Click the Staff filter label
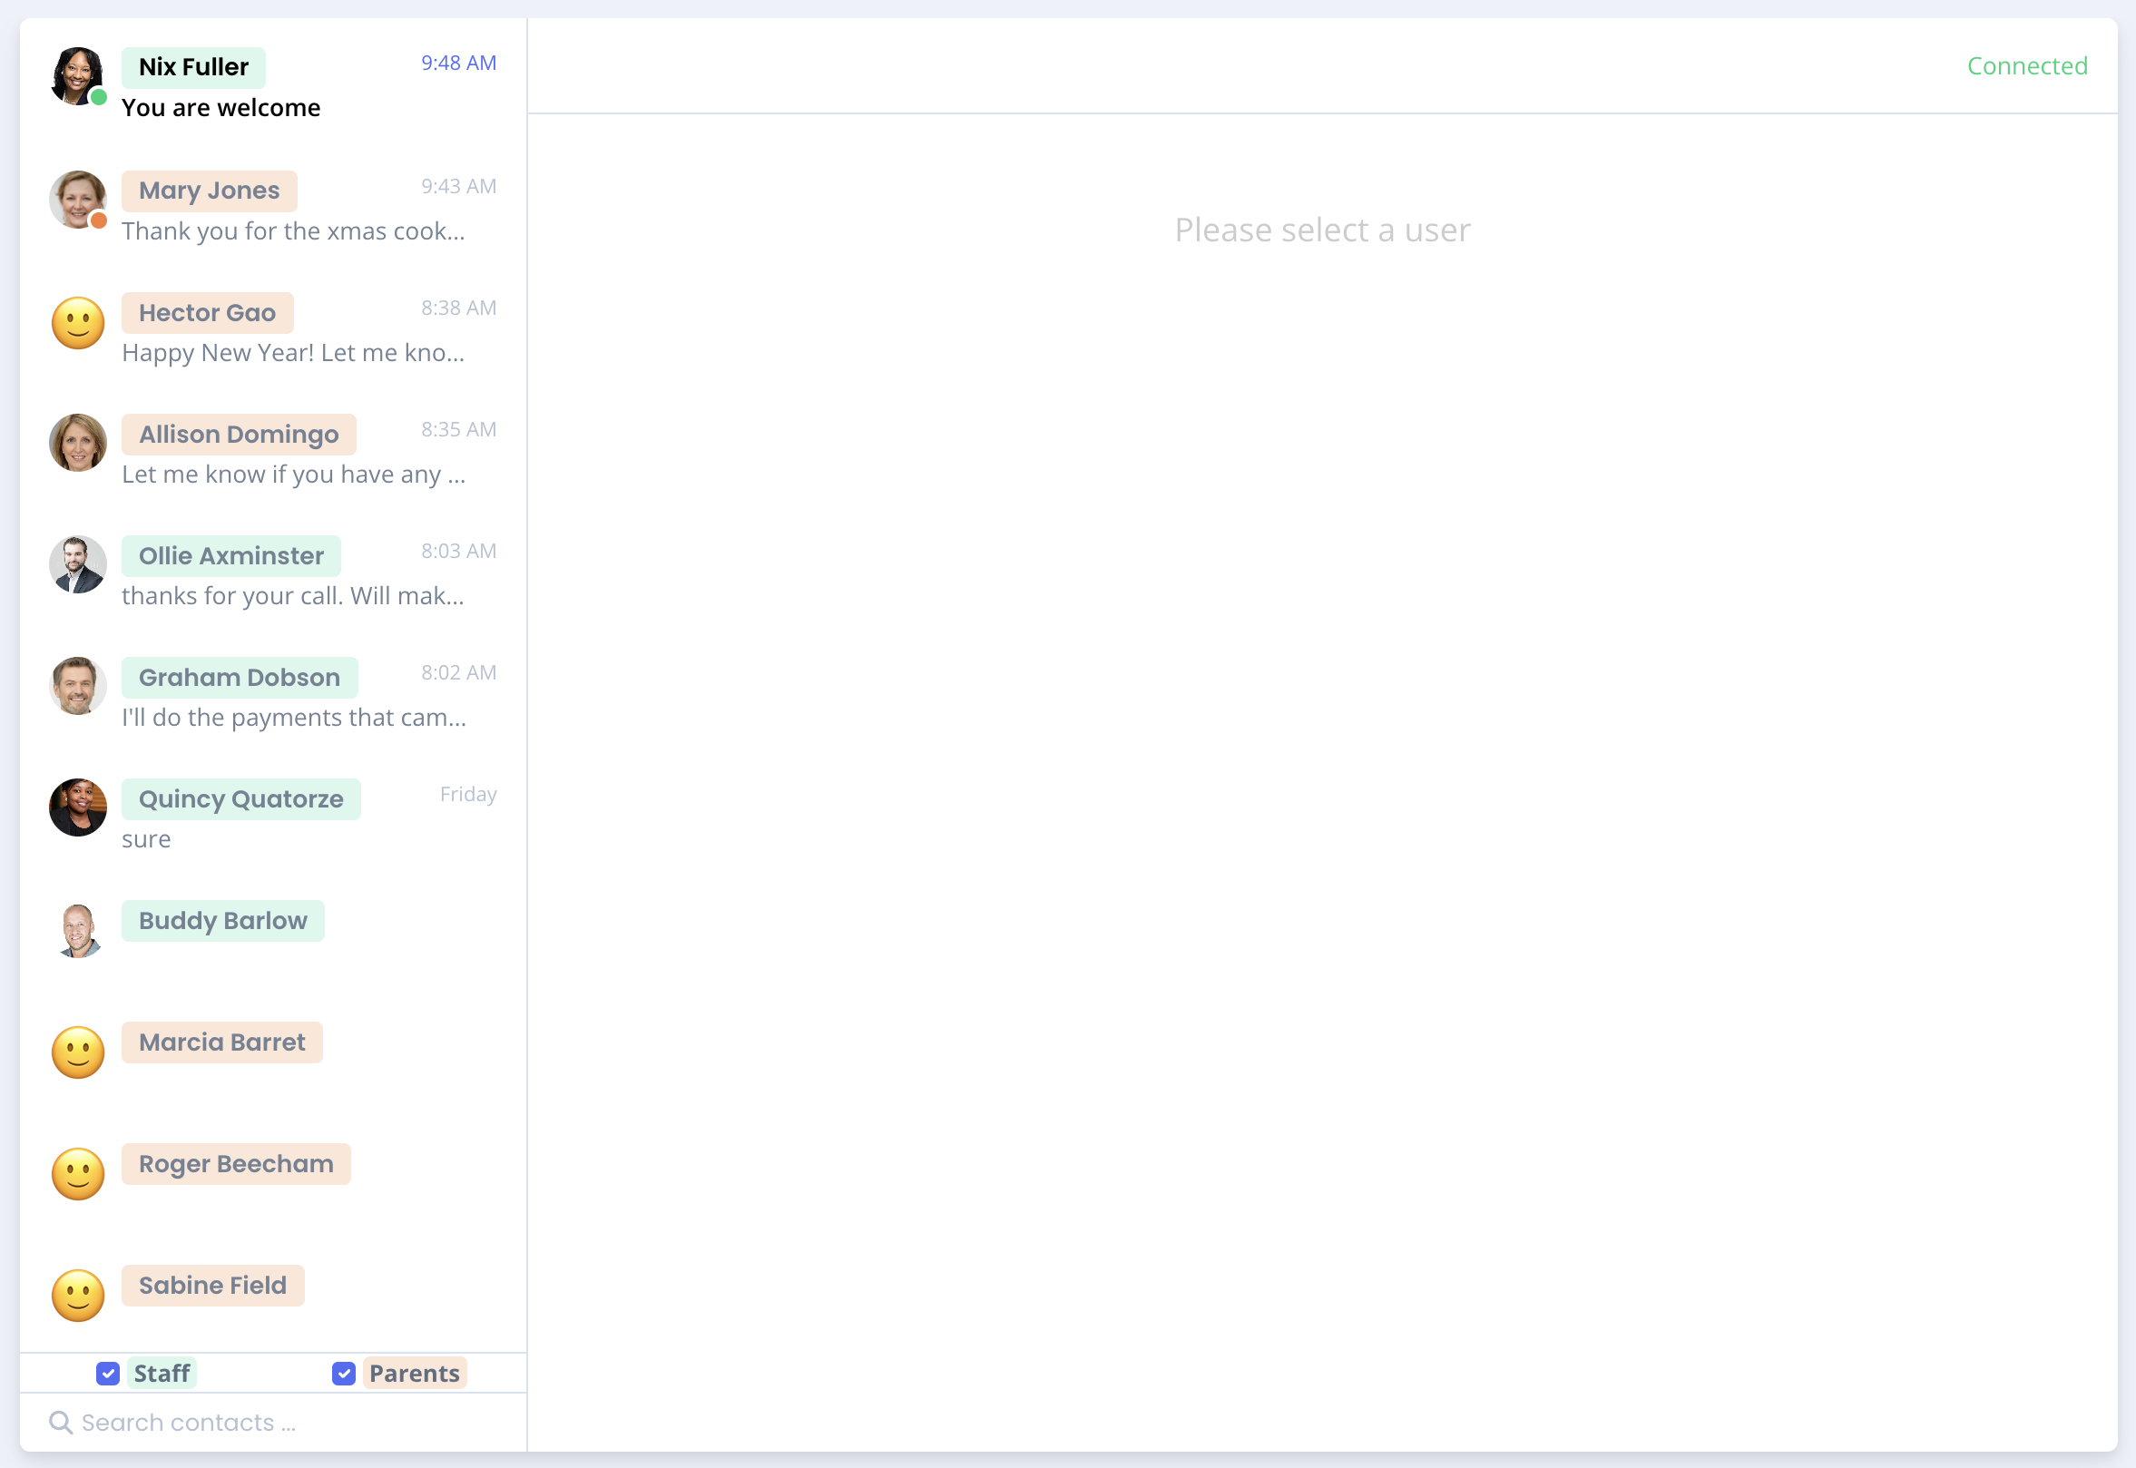2136x1468 pixels. coord(162,1374)
